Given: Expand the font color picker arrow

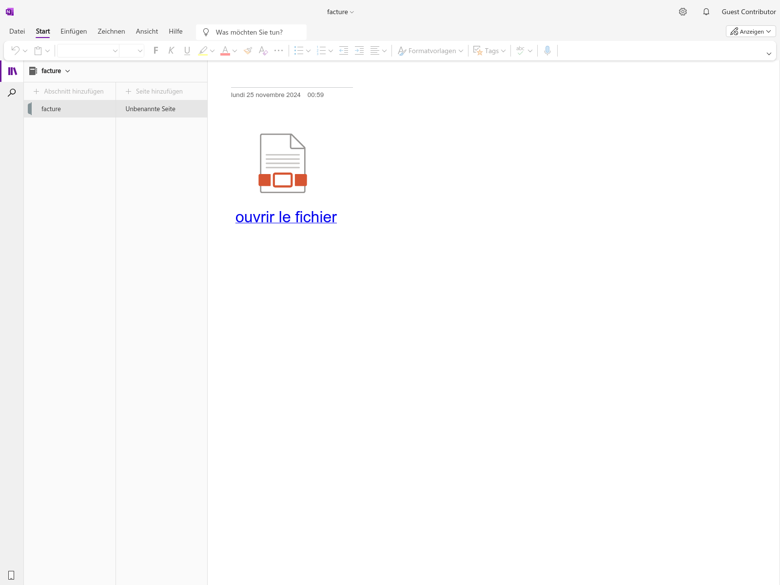Looking at the screenshot, I should [234, 51].
